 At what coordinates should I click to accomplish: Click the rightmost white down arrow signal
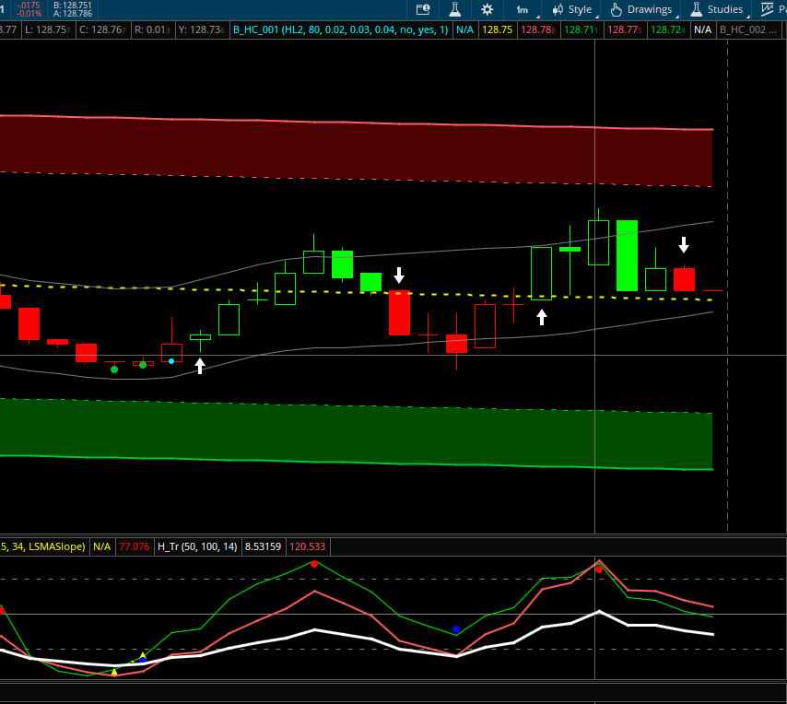[684, 245]
